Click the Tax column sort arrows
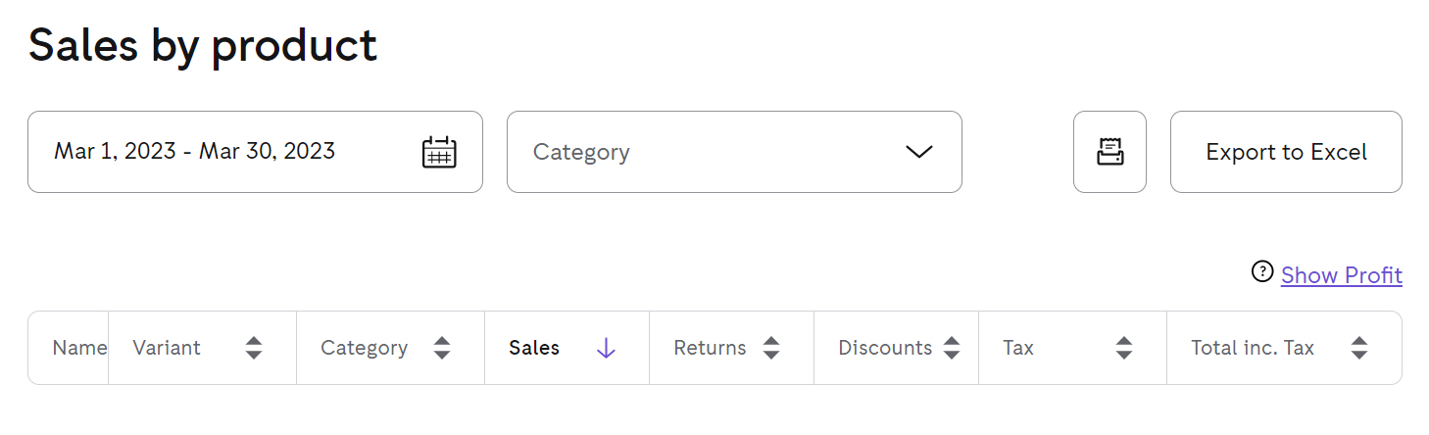The height and width of the screenshot is (435, 1429). [1124, 348]
